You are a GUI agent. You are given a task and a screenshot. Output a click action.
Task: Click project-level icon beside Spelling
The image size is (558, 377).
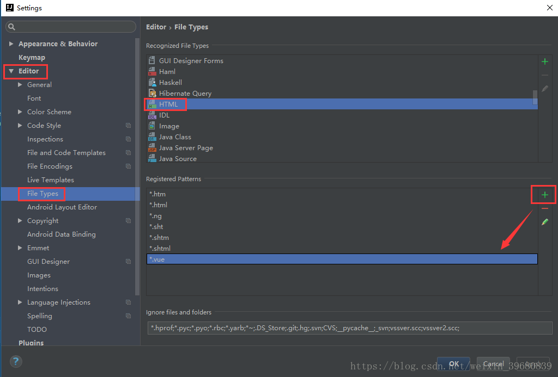point(128,316)
